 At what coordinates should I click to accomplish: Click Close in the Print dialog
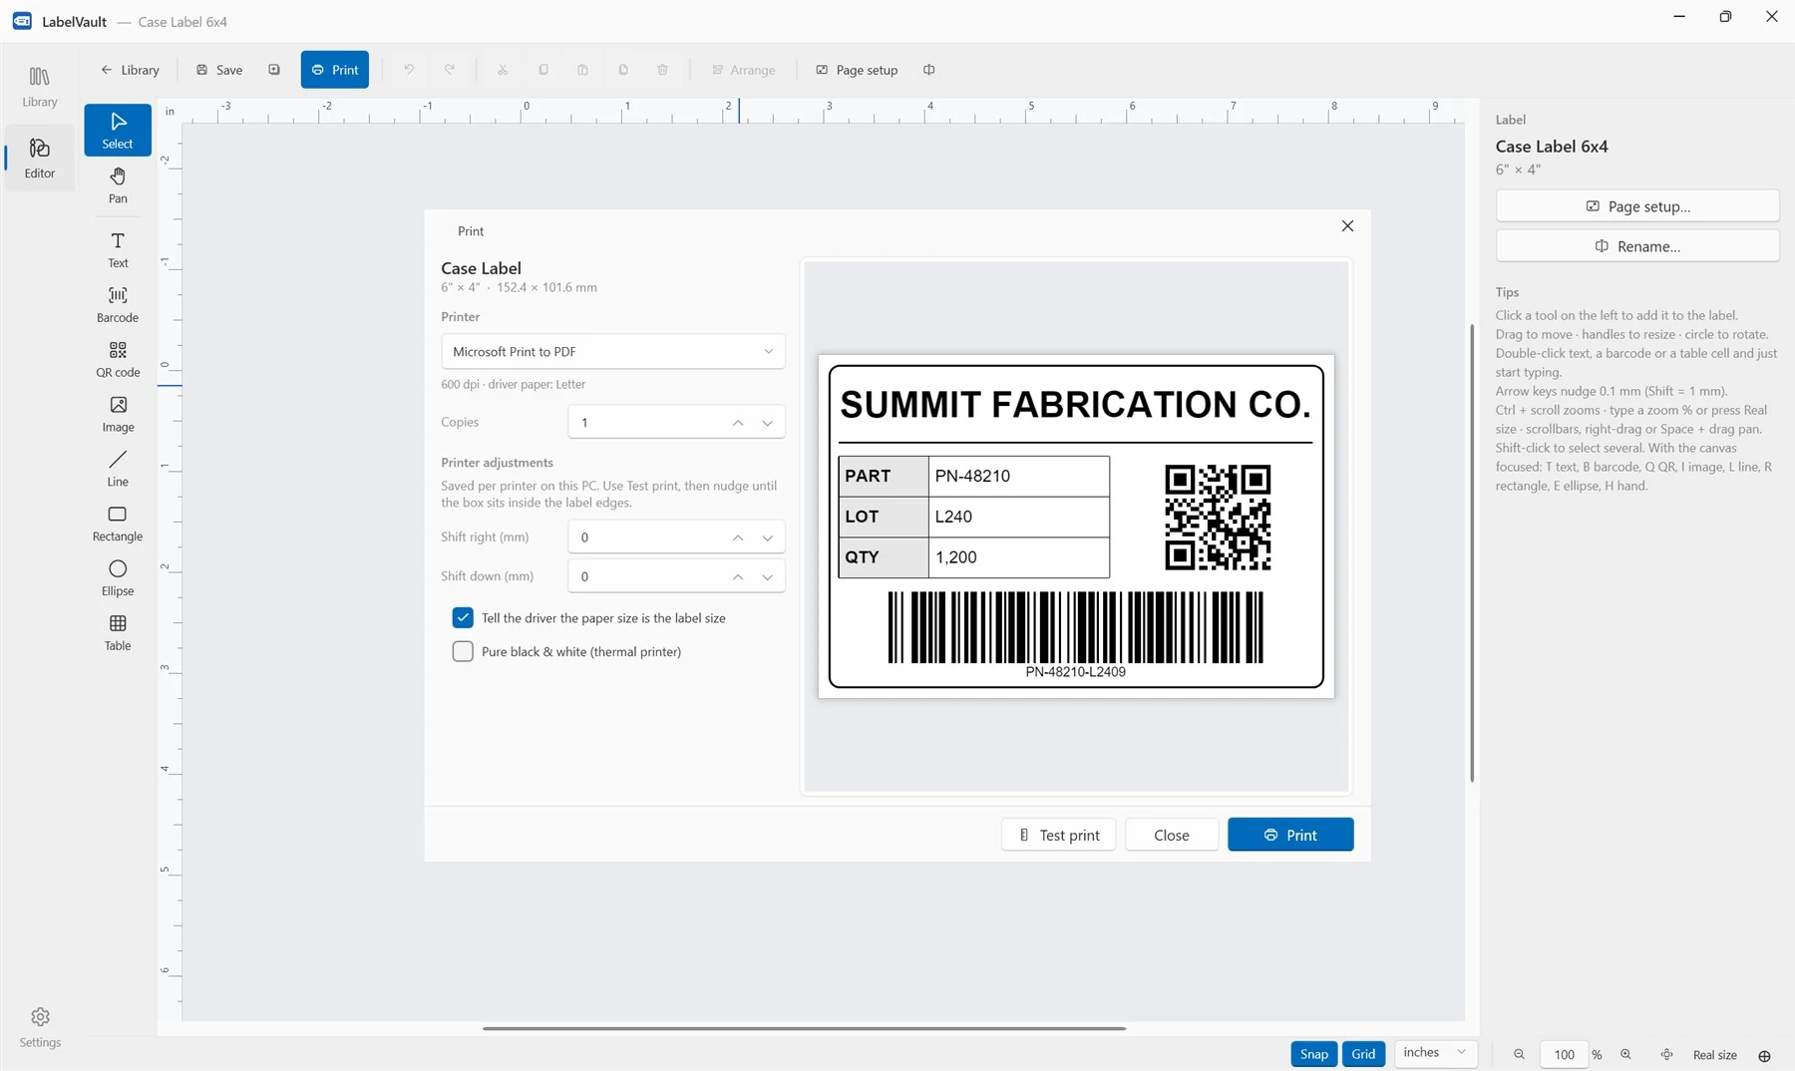[1172, 835]
